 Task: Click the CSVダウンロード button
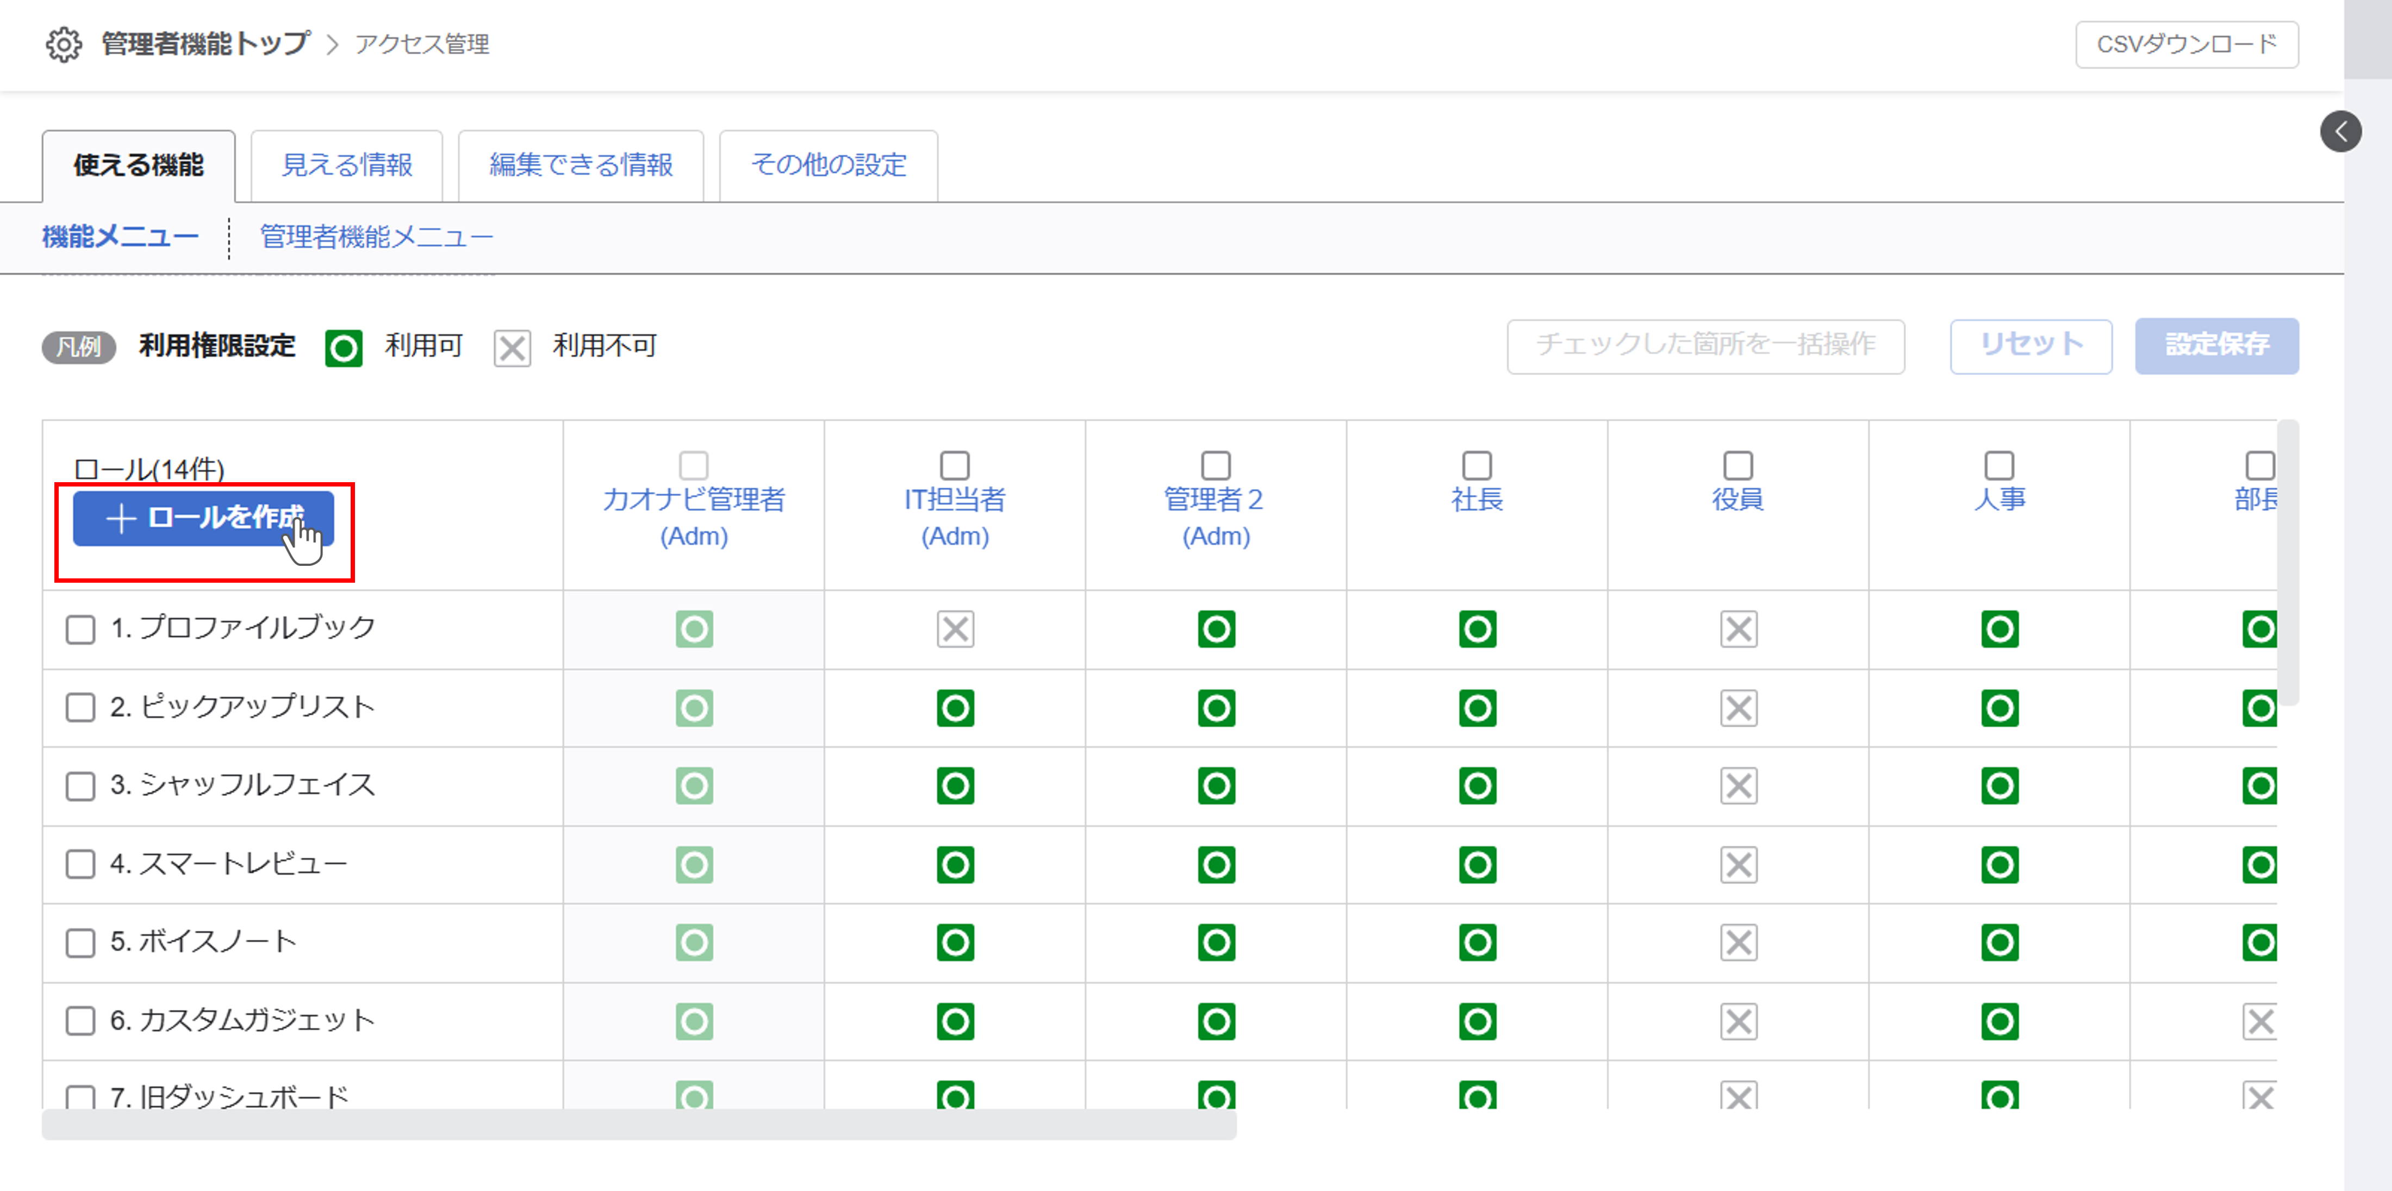coord(2187,45)
